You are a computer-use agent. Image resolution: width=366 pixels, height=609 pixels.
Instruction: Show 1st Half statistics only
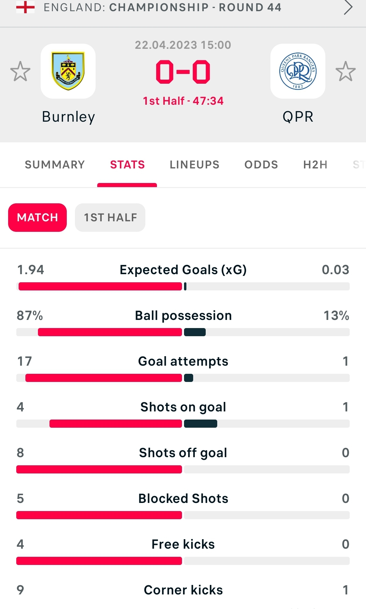pos(110,218)
